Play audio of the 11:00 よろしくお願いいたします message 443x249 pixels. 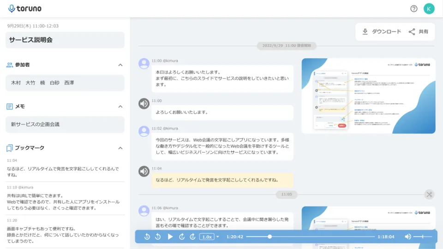tap(144, 104)
